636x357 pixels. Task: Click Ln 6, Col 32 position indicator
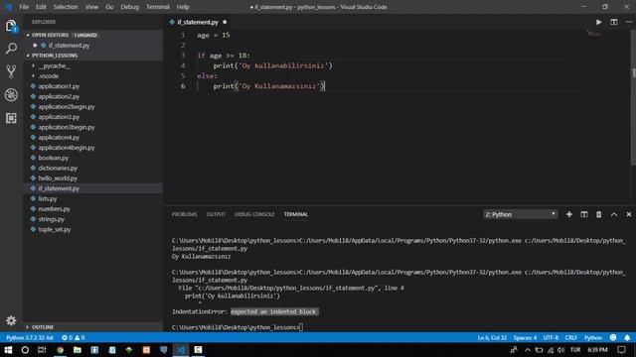492,337
